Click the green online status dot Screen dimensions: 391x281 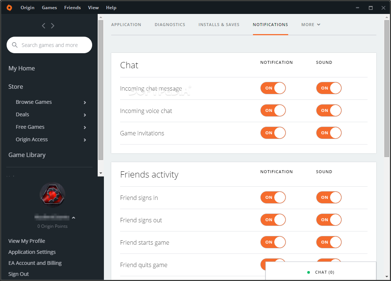click(x=308, y=272)
